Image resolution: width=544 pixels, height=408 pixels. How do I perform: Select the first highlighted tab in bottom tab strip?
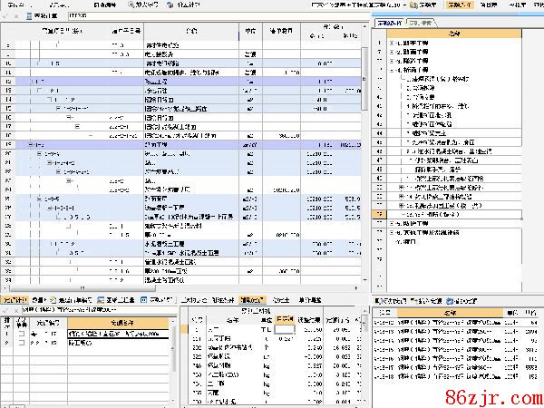click(15, 299)
